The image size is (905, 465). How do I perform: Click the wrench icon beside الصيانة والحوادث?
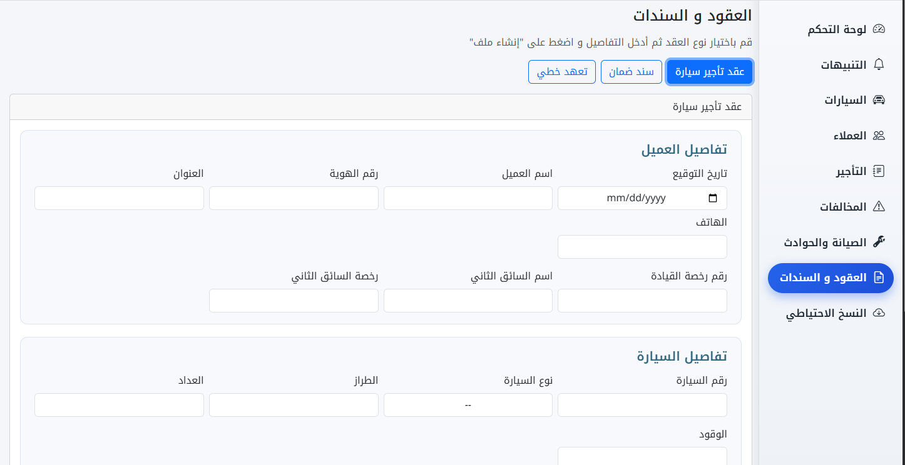coord(879,242)
